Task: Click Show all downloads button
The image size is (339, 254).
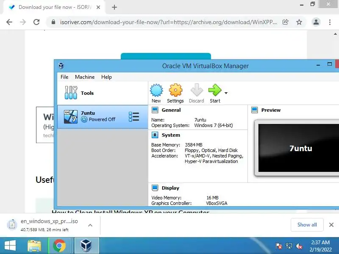Action: tap(307, 225)
